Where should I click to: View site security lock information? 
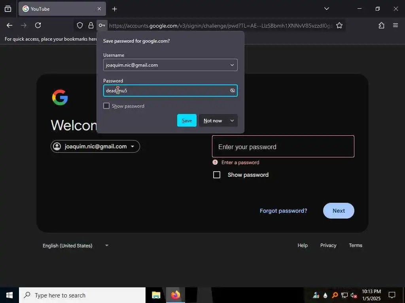91,25
